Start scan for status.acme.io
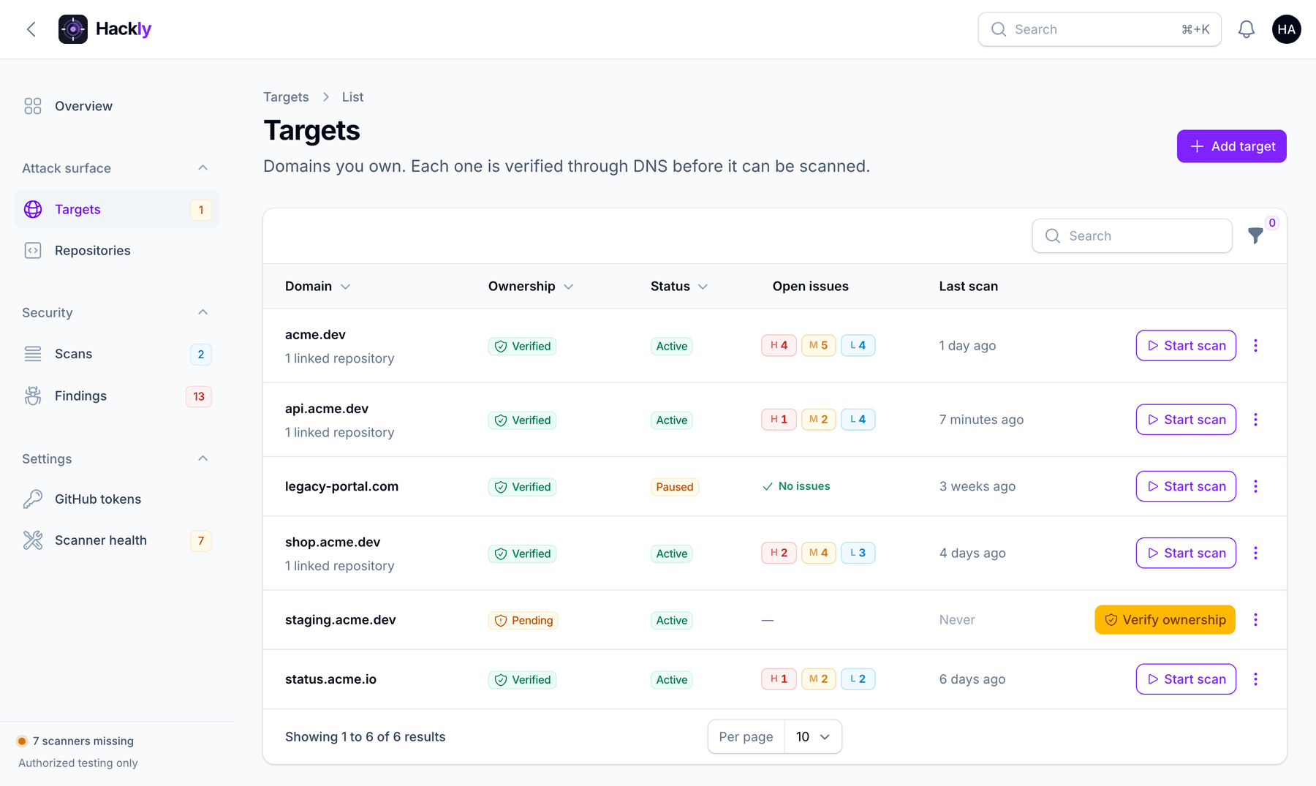This screenshot has width=1316, height=786. [1186, 679]
